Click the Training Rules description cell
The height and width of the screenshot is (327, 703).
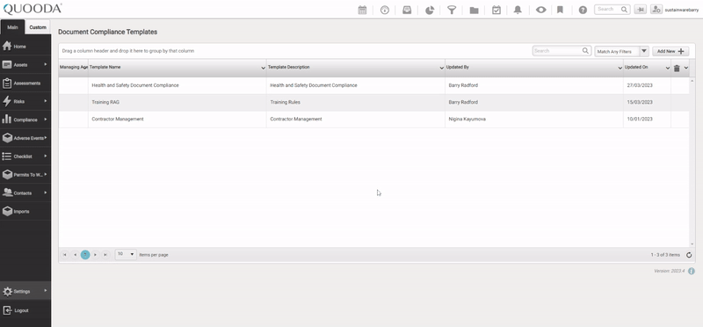356,102
